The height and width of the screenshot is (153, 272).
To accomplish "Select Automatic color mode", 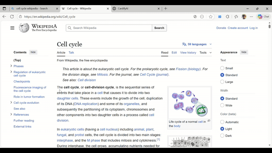I will (222, 122).
